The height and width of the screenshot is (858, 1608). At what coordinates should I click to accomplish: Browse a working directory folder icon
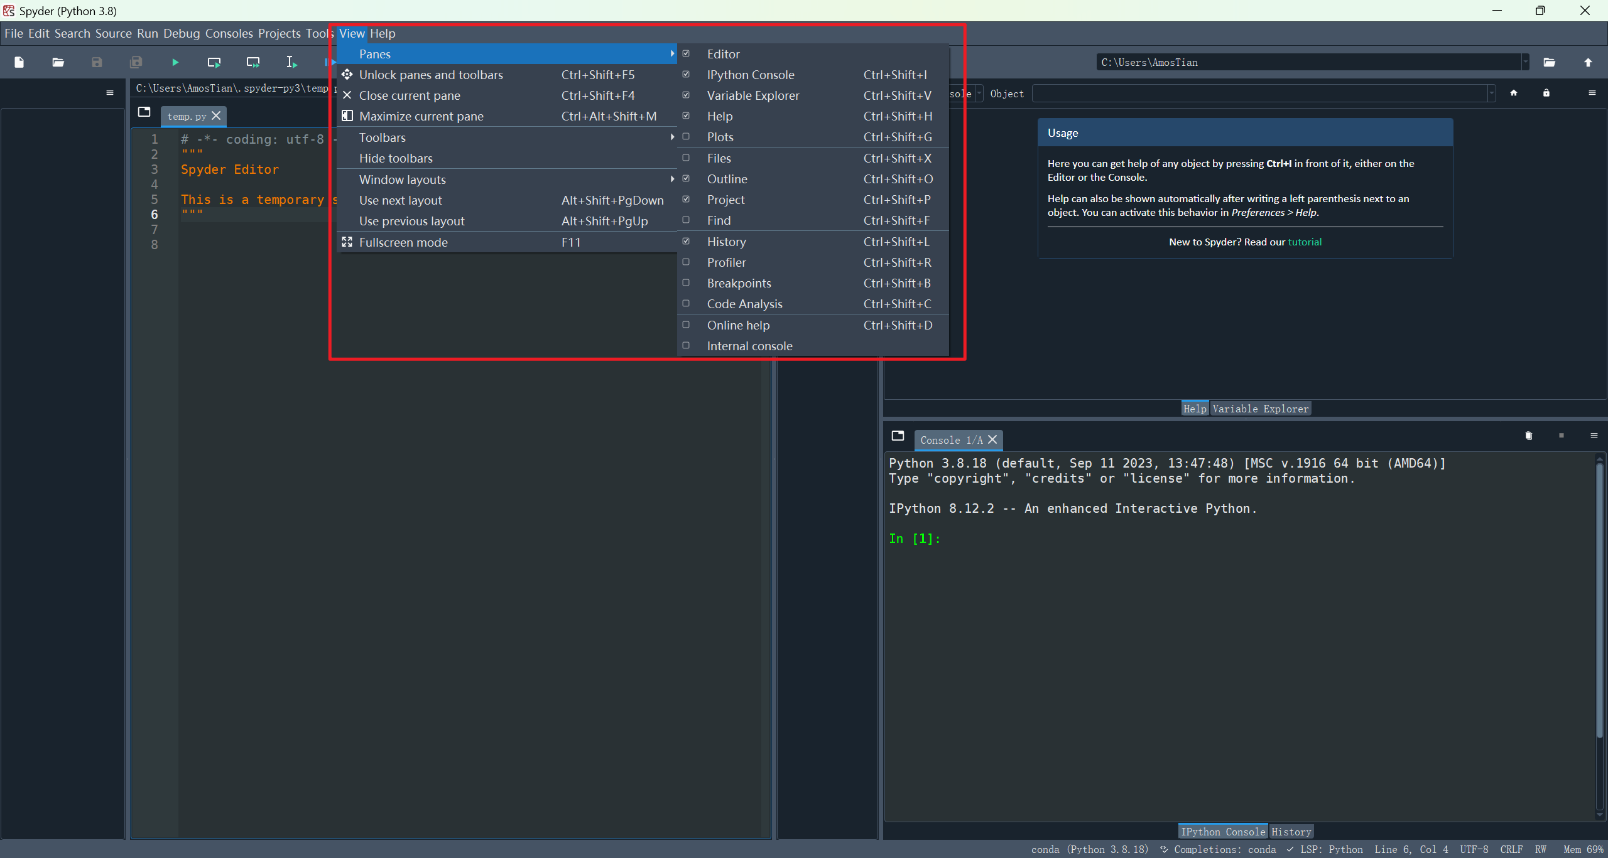[x=1550, y=62]
